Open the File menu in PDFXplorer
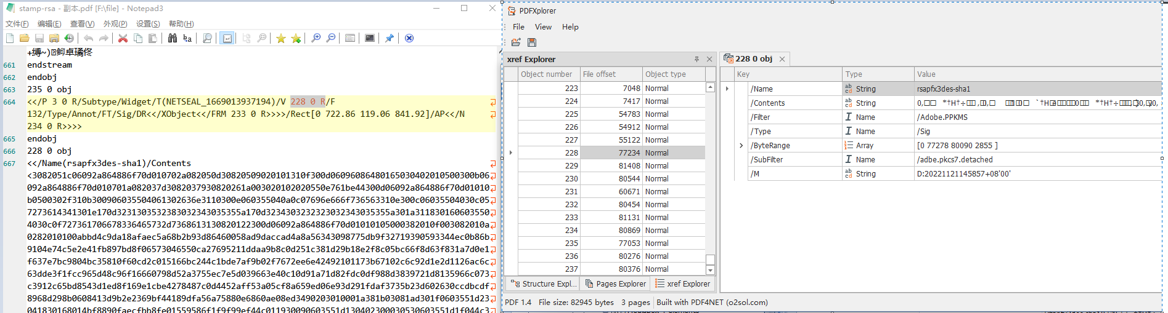 (518, 27)
